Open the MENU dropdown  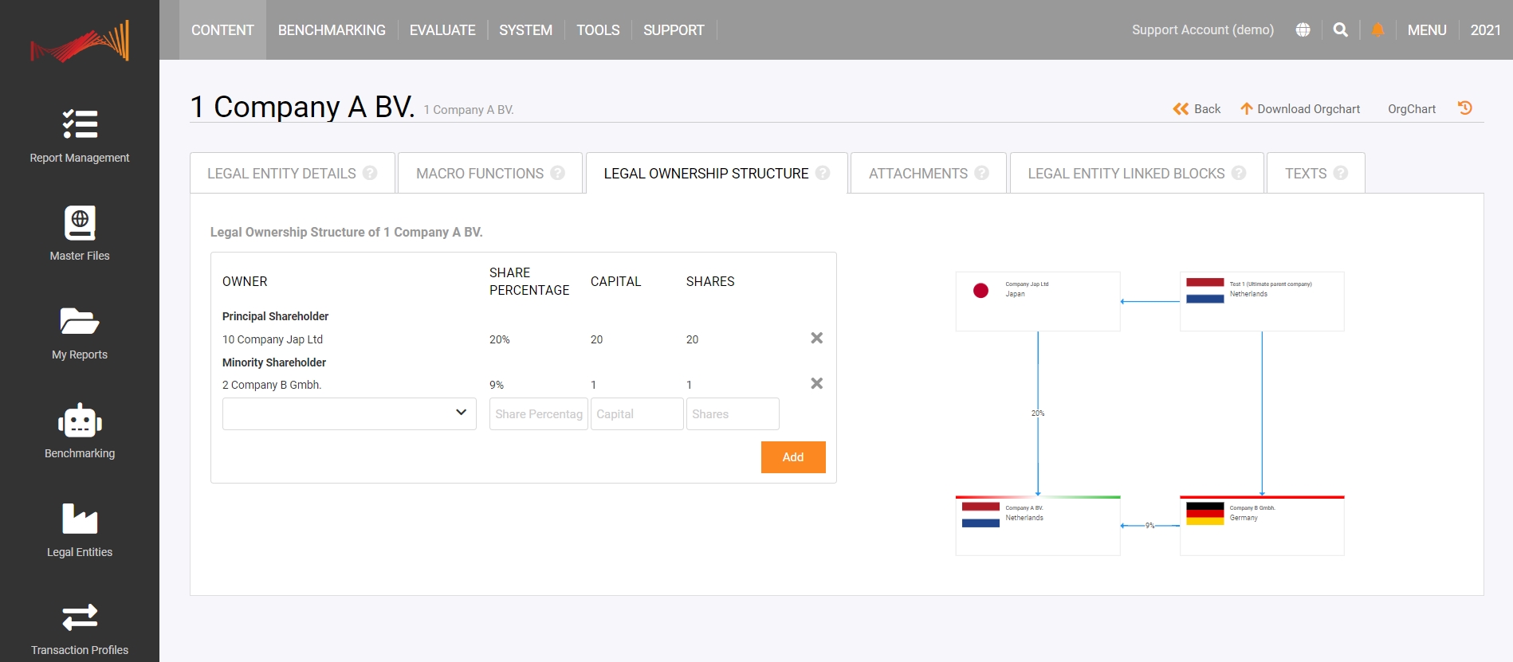1426,29
